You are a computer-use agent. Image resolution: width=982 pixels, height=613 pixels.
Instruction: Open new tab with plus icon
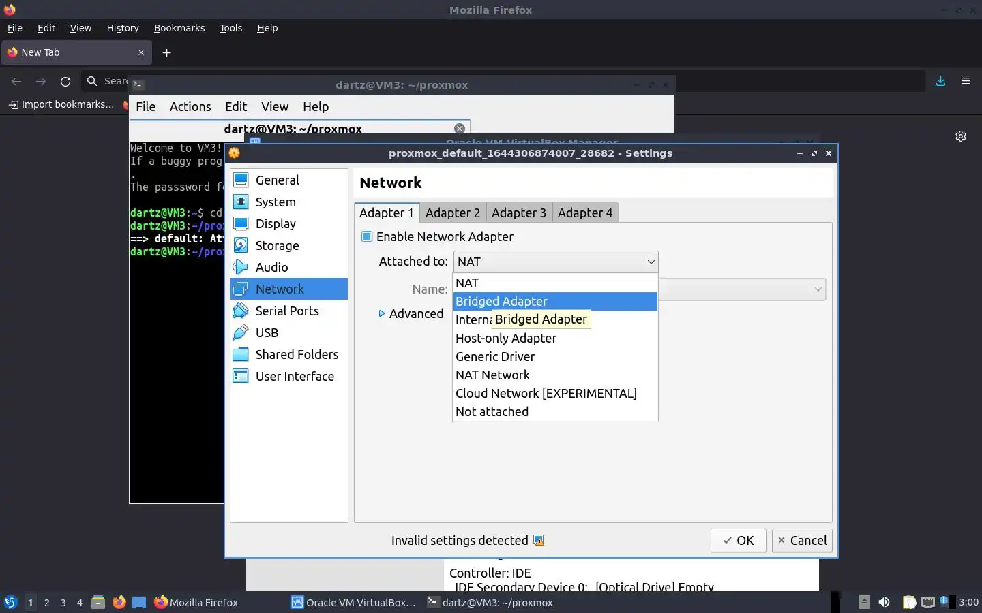(166, 52)
